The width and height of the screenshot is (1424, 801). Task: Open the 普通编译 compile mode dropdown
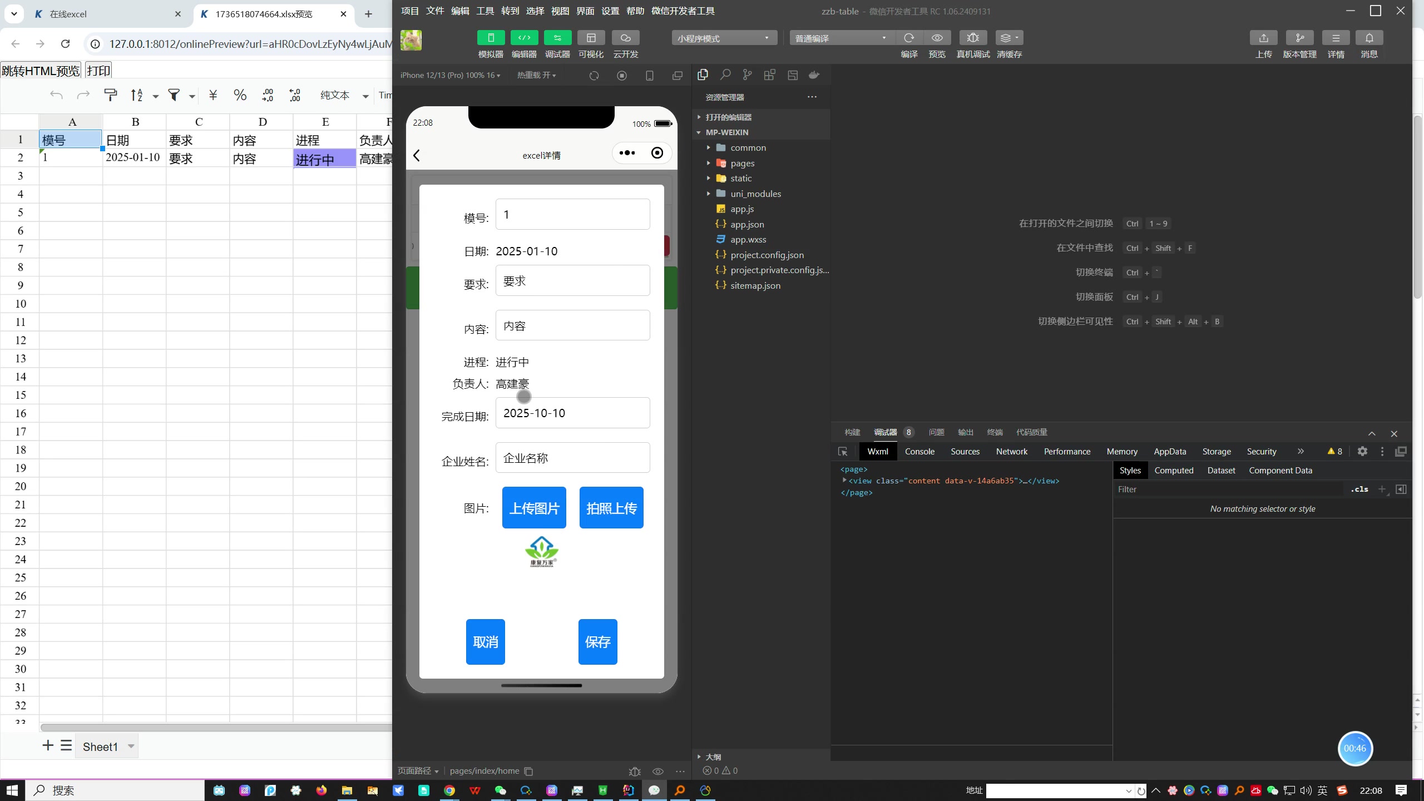(x=842, y=38)
